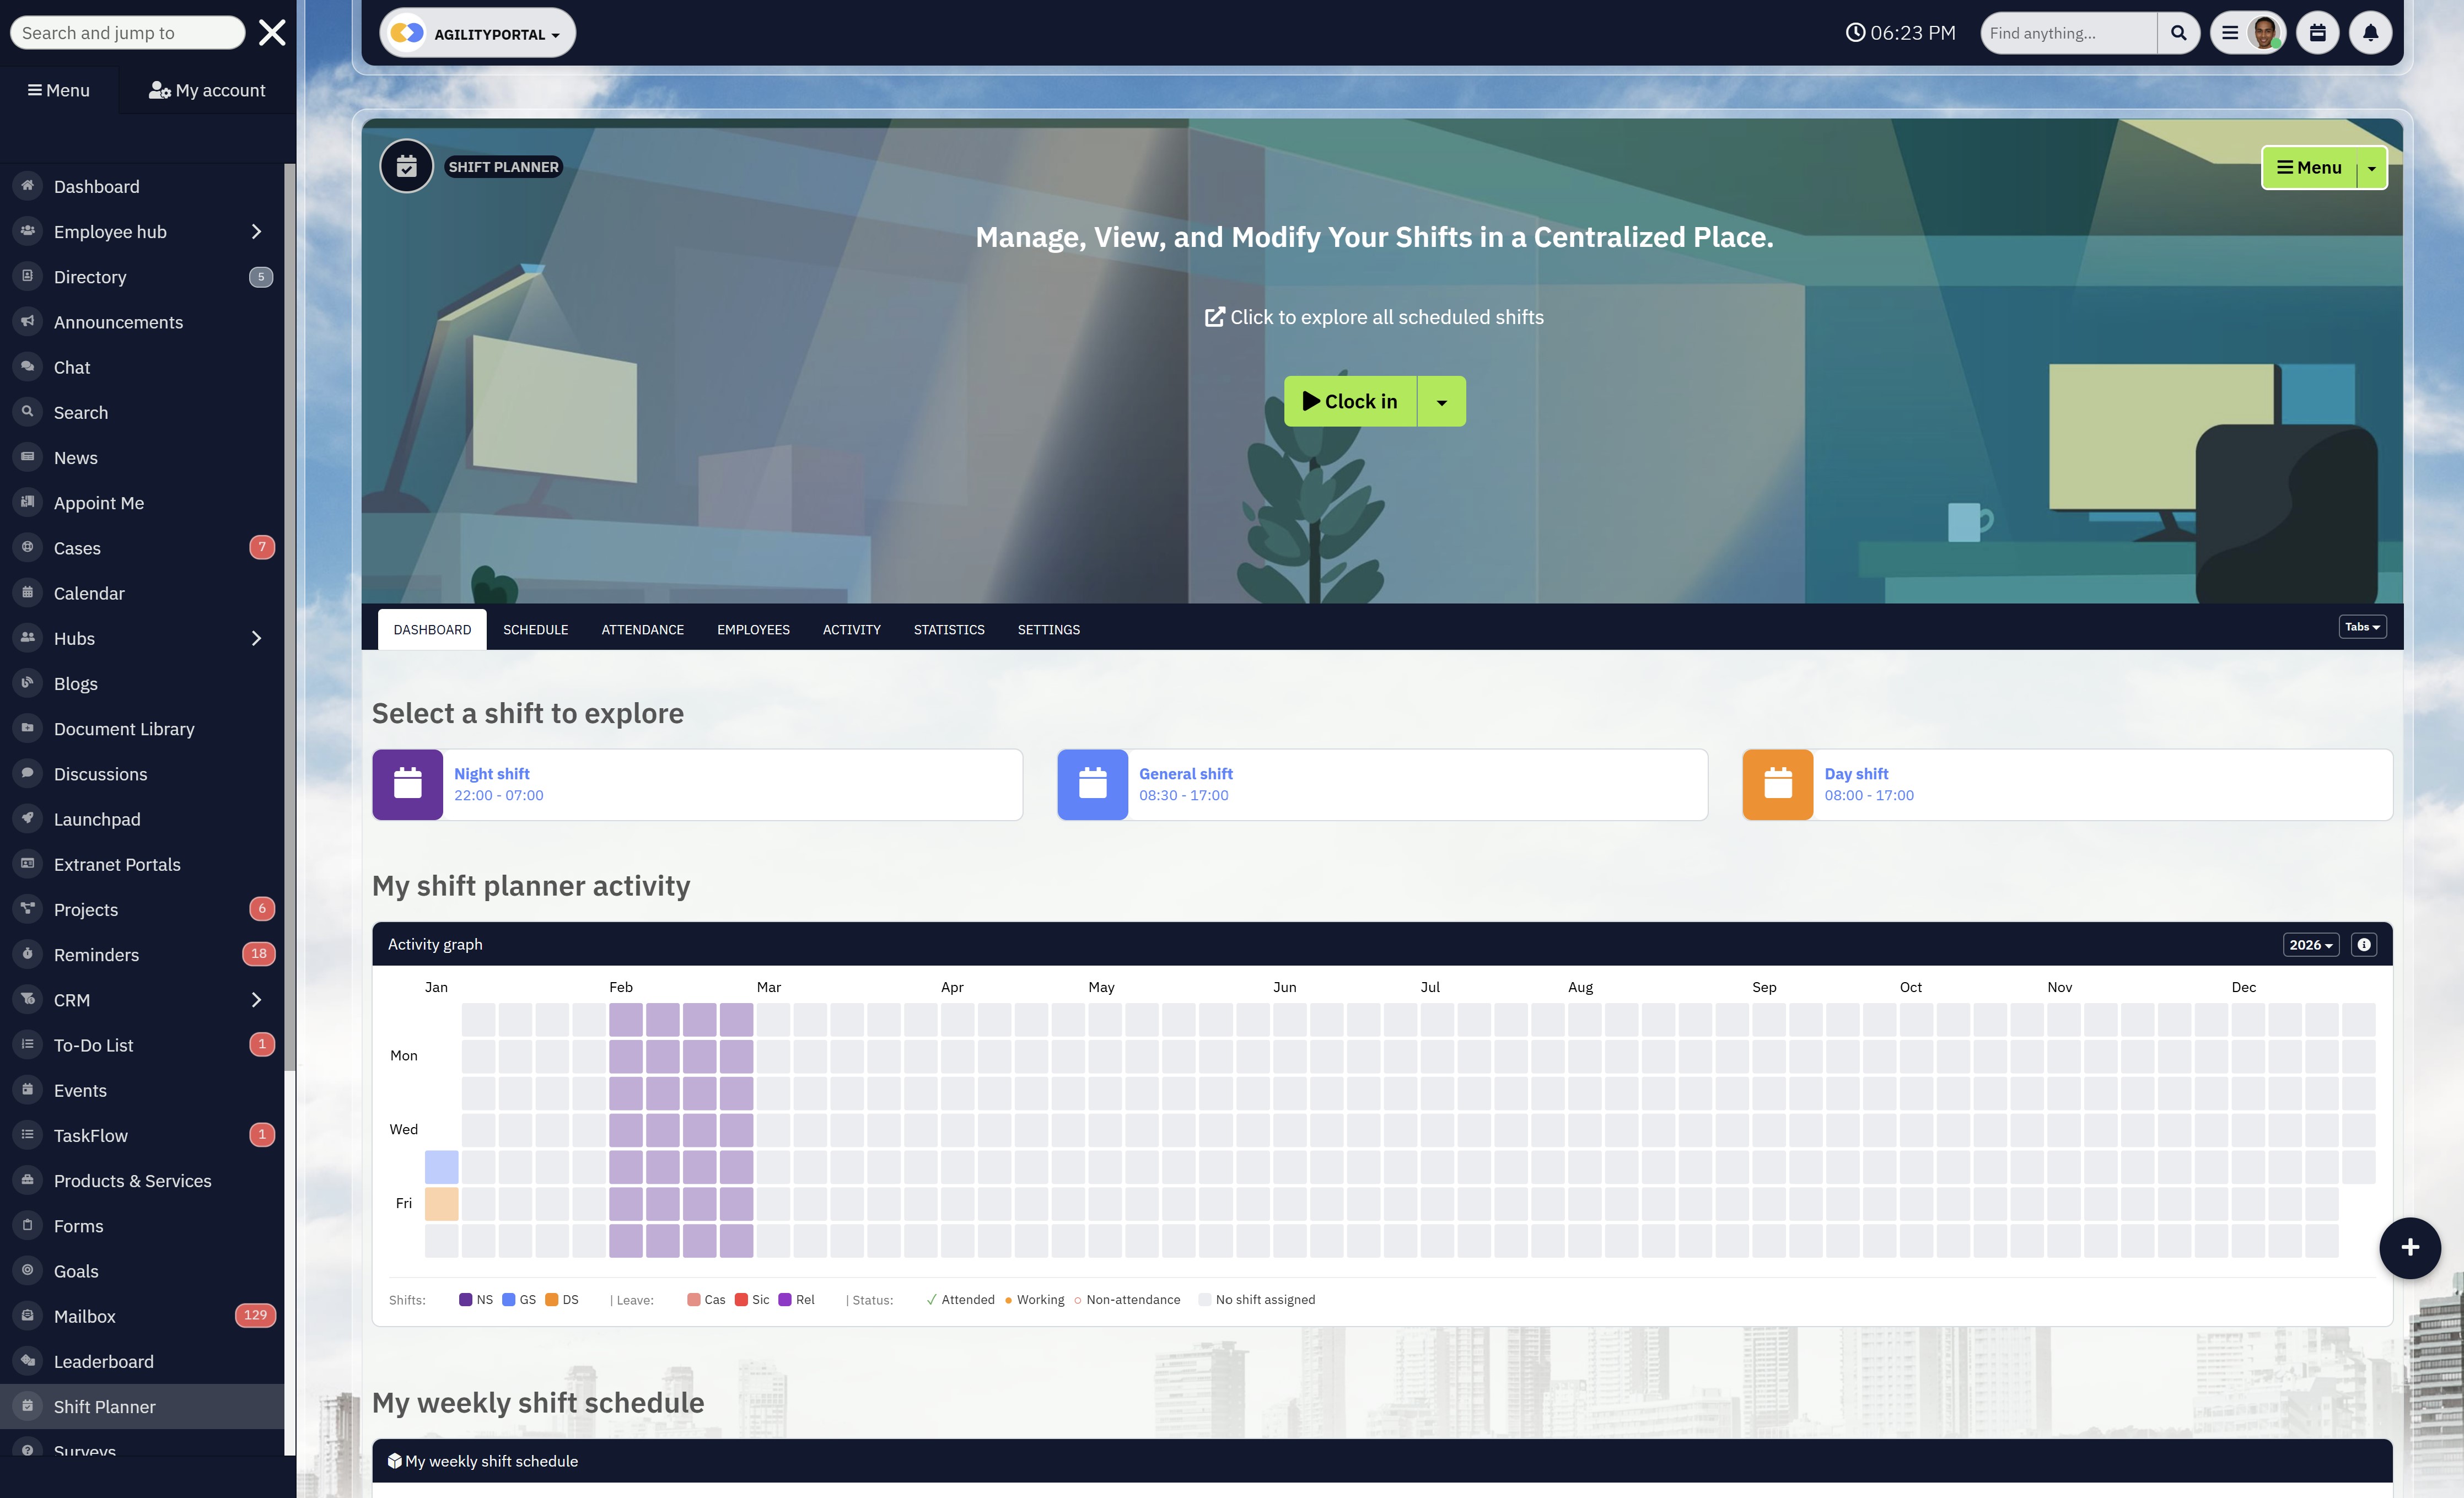Switch to the Statistics tab
Image resolution: width=2464 pixels, height=1498 pixels.
948,630
